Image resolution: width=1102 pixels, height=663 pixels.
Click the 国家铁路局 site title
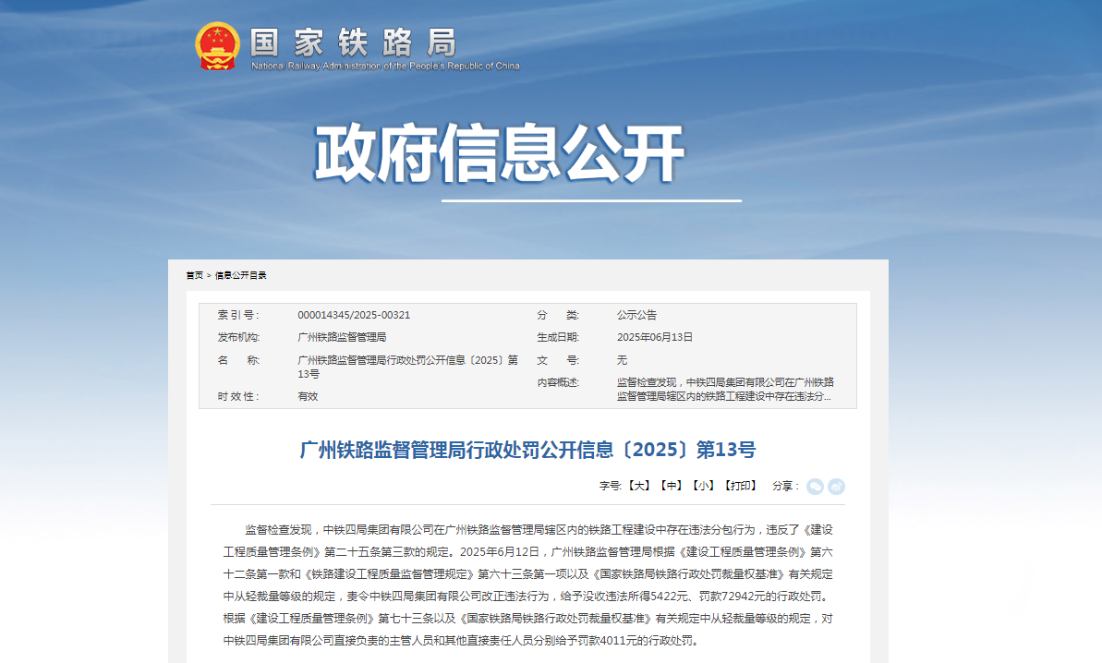pyautogui.click(x=354, y=42)
